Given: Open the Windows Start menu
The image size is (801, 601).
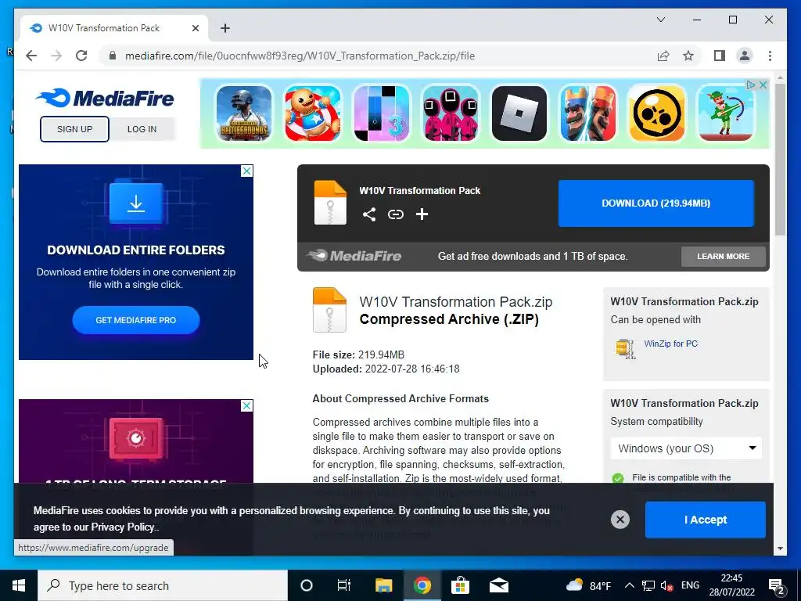Looking at the screenshot, I should (x=19, y=585).
